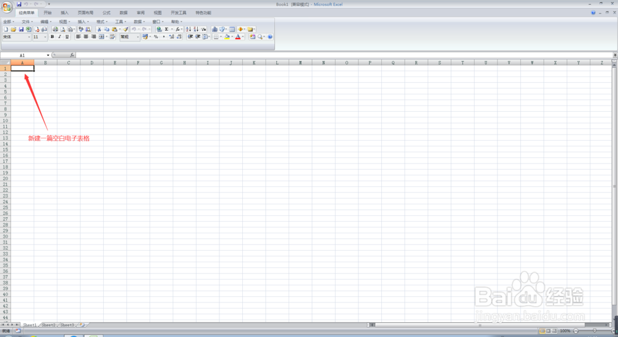Open the 格式 classic menu

[x=102, y=22]
